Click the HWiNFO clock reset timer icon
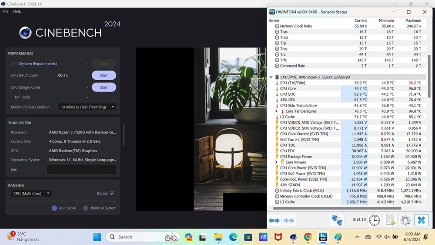The width and height of the screenshot is (435, 245). pyautogui.click(x=375, y=220)
